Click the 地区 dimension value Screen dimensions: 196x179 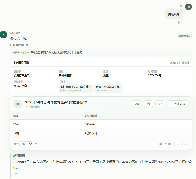(106, 75)
